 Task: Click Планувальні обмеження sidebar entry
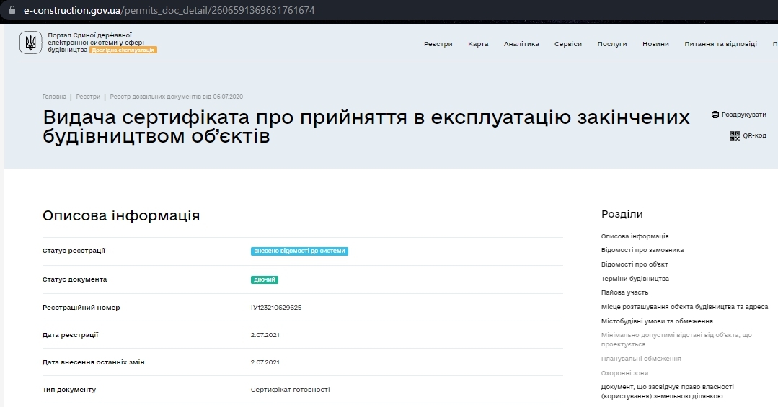click(x=641, y=359)
